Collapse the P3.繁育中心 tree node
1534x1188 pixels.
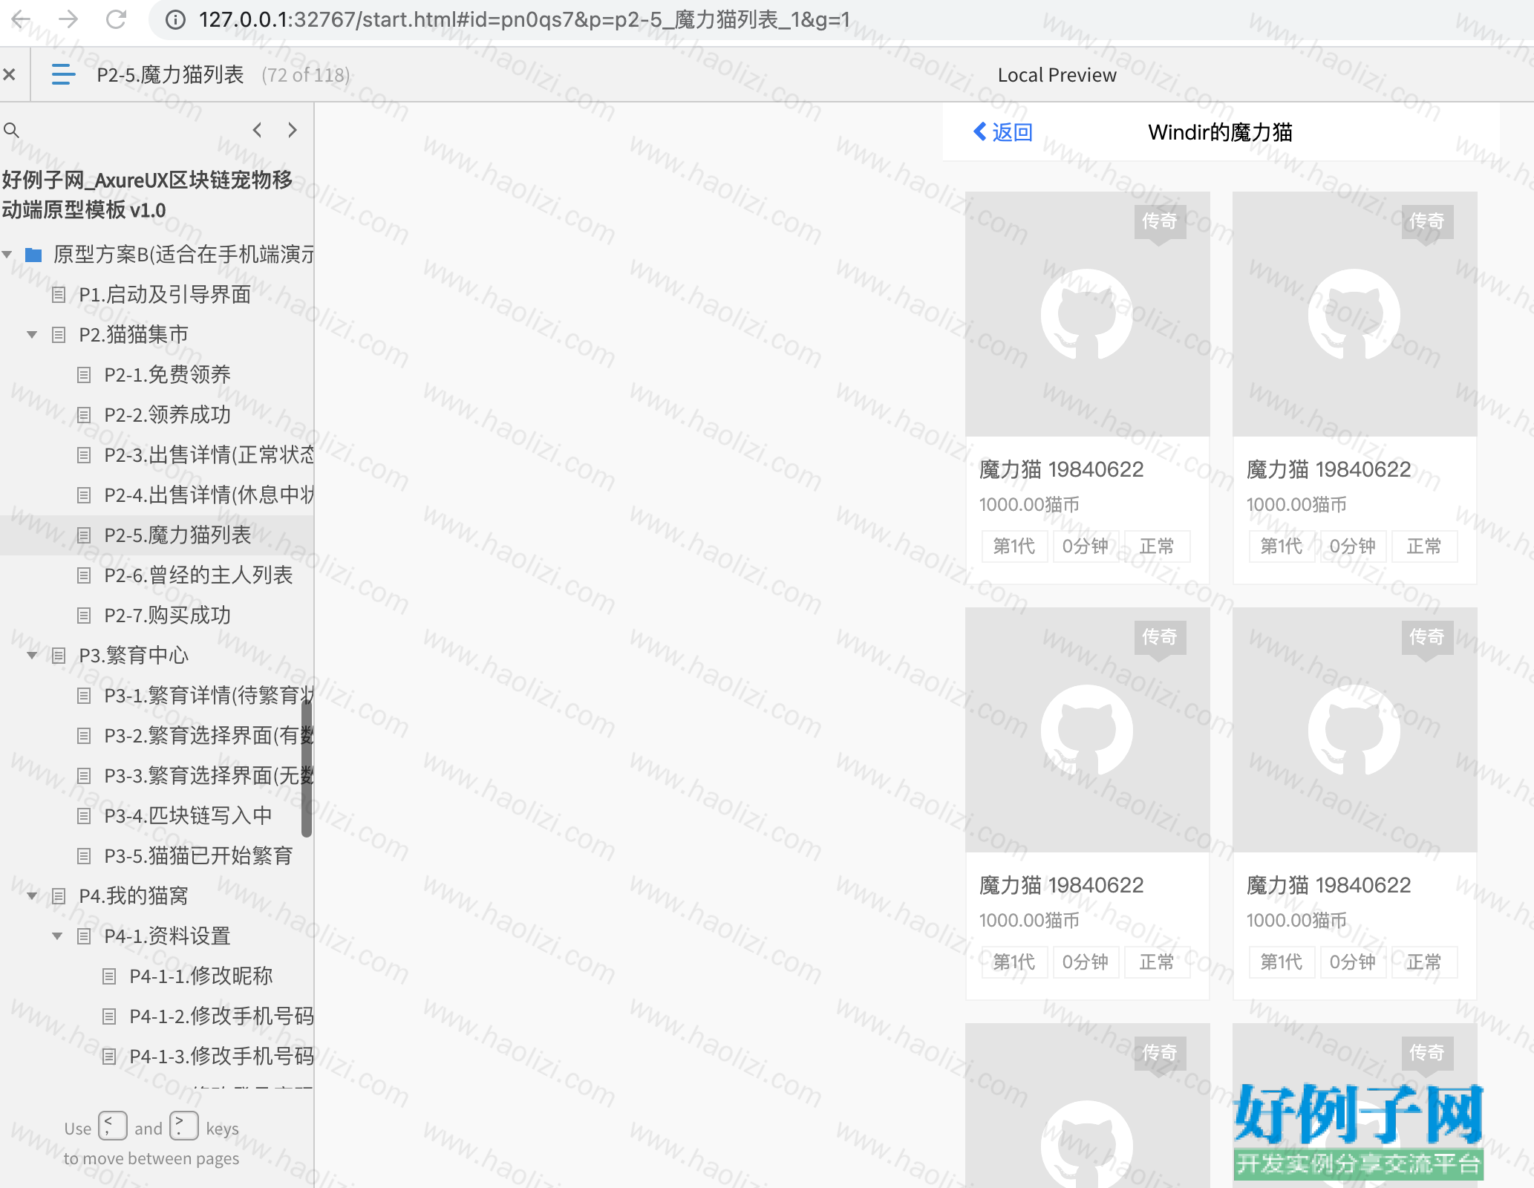click(32, 656)
